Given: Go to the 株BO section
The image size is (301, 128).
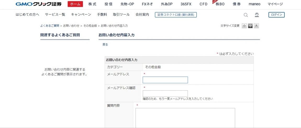Looking at the screenshot, I should 220,4.
